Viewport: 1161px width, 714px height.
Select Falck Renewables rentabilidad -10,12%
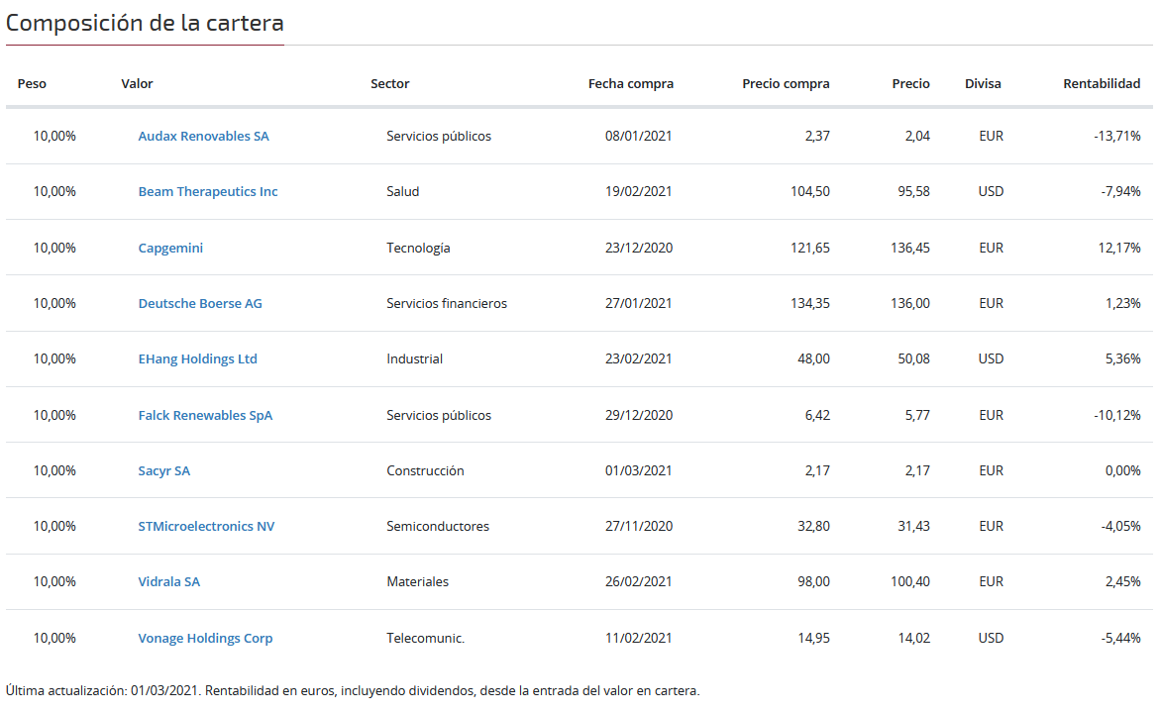tap(1117, 415)
